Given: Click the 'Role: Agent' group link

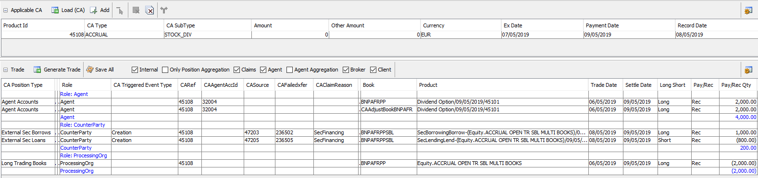Looking at the screenshot, I should pyautogui.click(x=74, y=94).
